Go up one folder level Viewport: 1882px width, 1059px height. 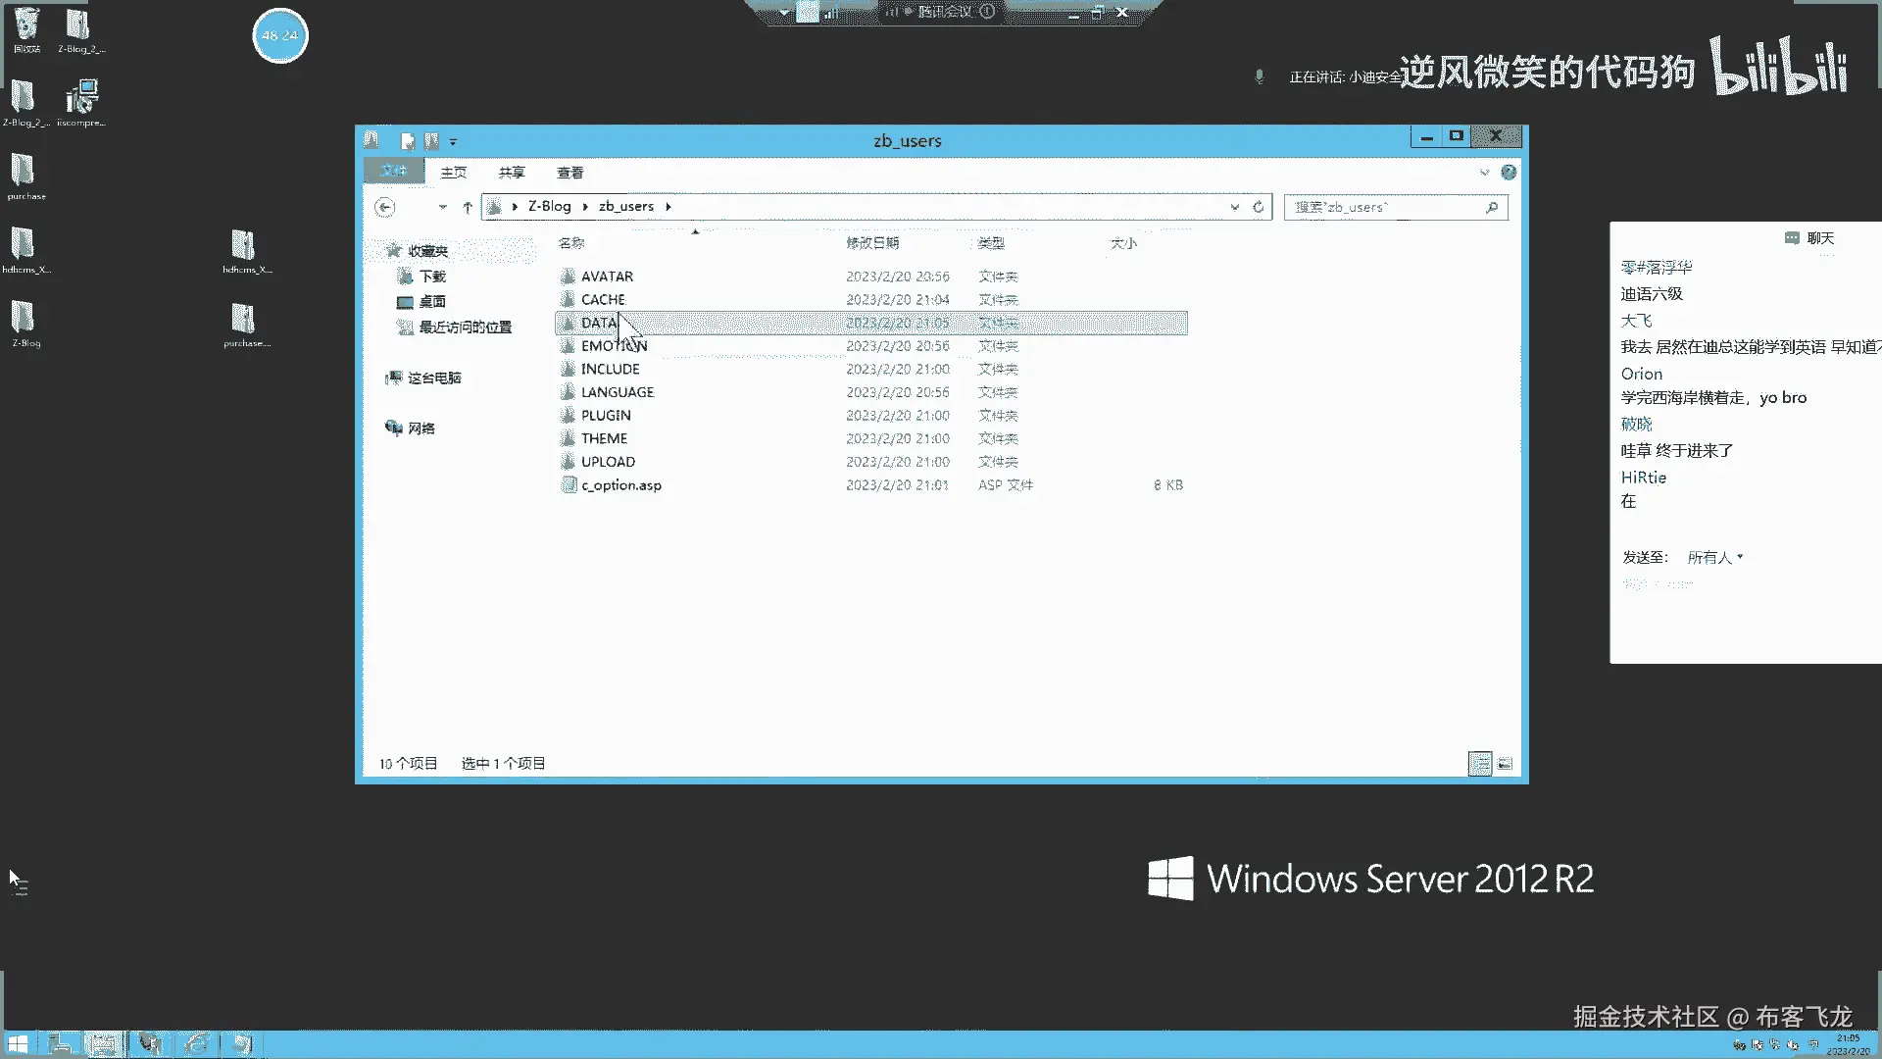coord(468,207)
